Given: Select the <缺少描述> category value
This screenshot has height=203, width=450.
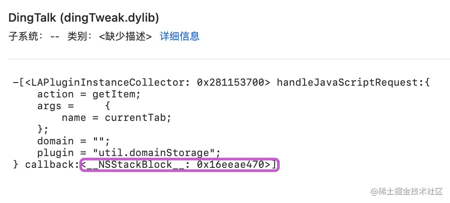Looking at the screenshot, I should tap(125, 37).
